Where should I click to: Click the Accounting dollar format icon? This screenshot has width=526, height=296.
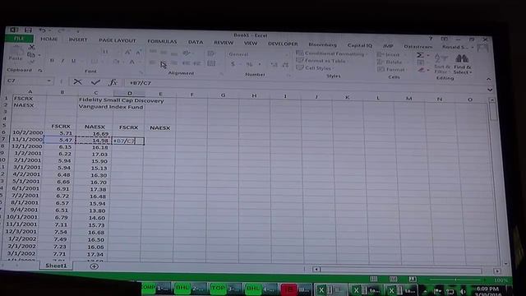233,64
